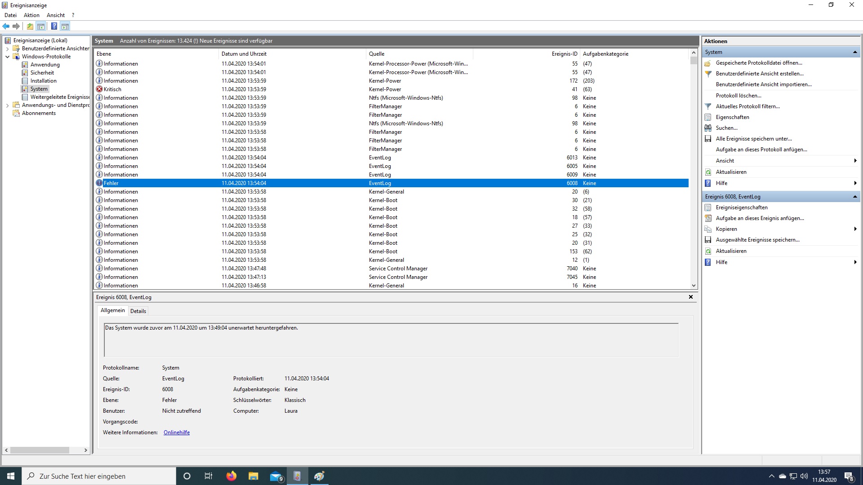Image resolution: width=863 pixels, height=485 pixels.
Task: Click Ereigniseigenschaften icon in actions pane
Action: pyautogui.click(x=708, y=207)
